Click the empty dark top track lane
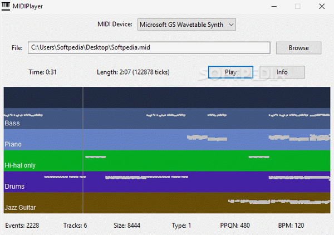Viewport: 334px width, 235px height. (167, 97)
